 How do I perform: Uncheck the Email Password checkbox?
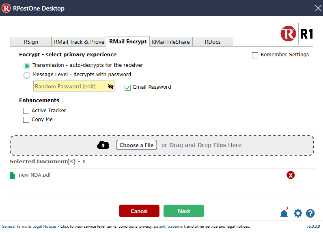tap(127, 88)
